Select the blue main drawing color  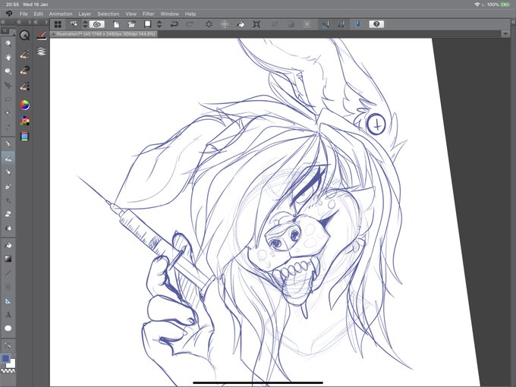[5, 358]
